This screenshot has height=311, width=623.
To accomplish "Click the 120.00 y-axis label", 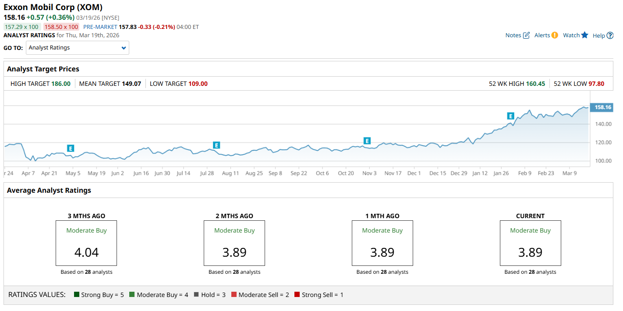I will [603, 143].
